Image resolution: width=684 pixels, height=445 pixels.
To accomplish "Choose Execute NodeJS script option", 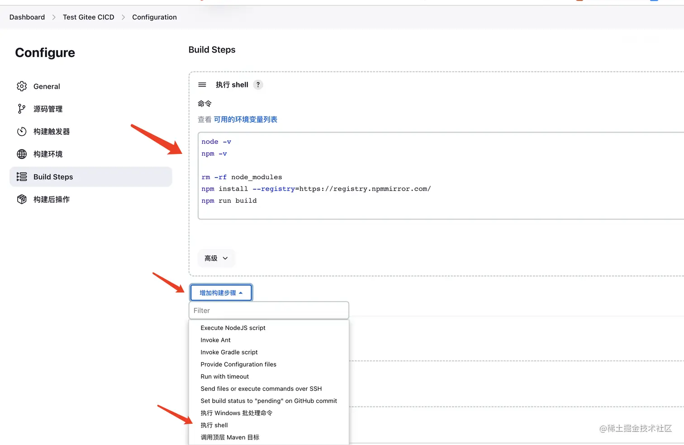I will click(233, 328).
